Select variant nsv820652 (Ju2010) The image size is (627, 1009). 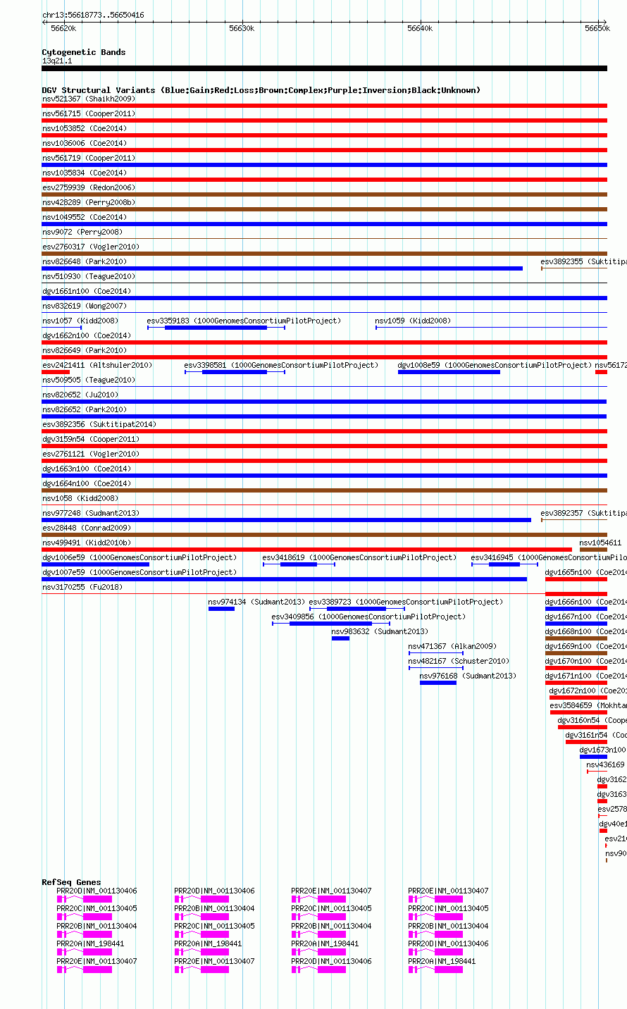click(80, 395)
